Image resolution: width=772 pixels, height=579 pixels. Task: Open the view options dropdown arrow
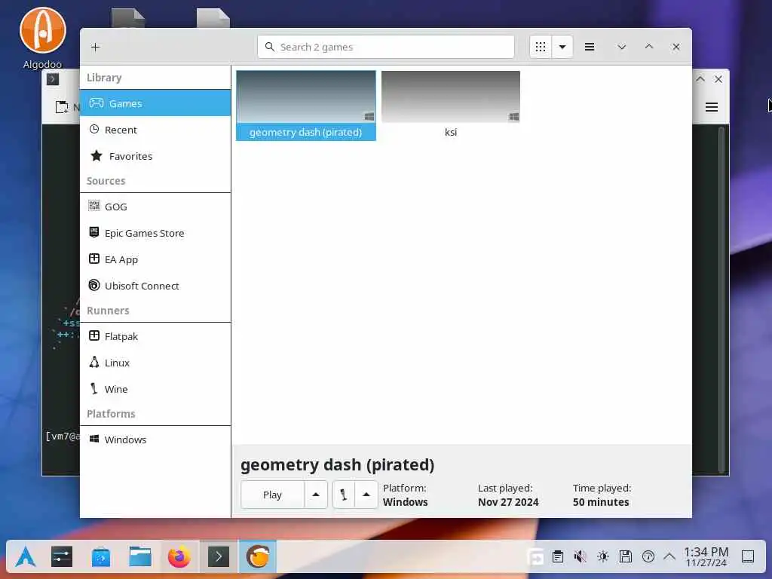tap(562, 47)
